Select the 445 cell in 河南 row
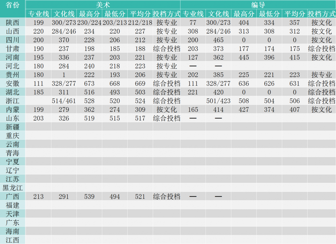Screen dimensions: 336x244 click(x=244, y=58)
